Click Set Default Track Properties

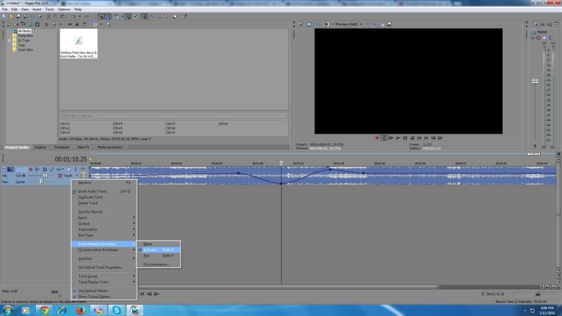pyautogui.click(x=104, y=267)
